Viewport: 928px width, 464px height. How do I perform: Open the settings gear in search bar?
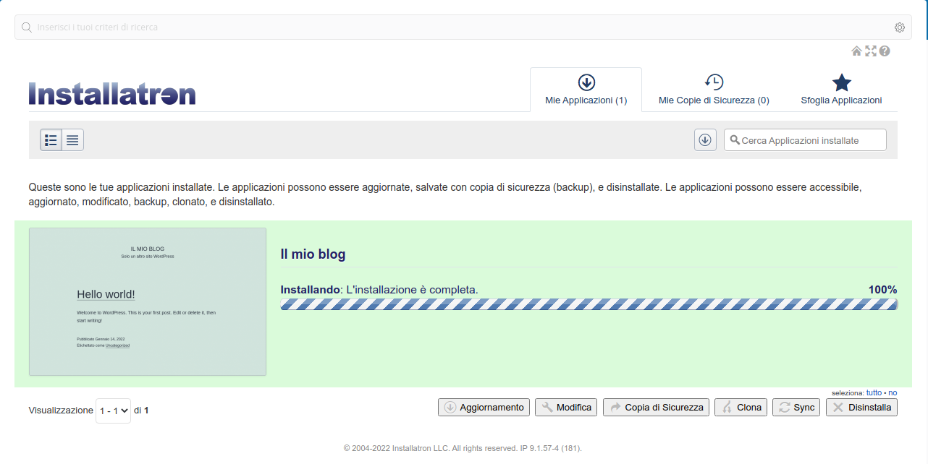[x=900, y=27]
